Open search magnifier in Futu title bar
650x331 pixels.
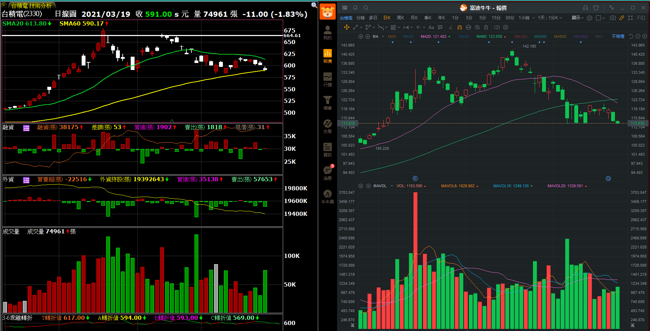[x=366, y=8]
